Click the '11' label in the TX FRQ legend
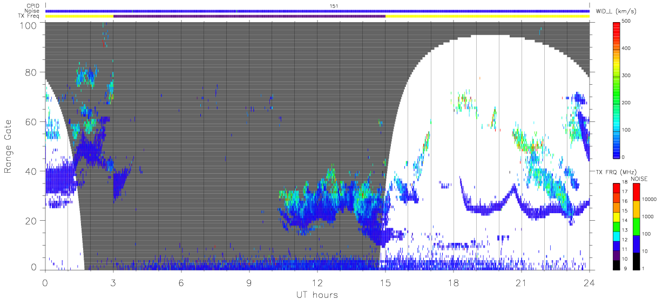The image size is (663, 306). click(624, 249)
